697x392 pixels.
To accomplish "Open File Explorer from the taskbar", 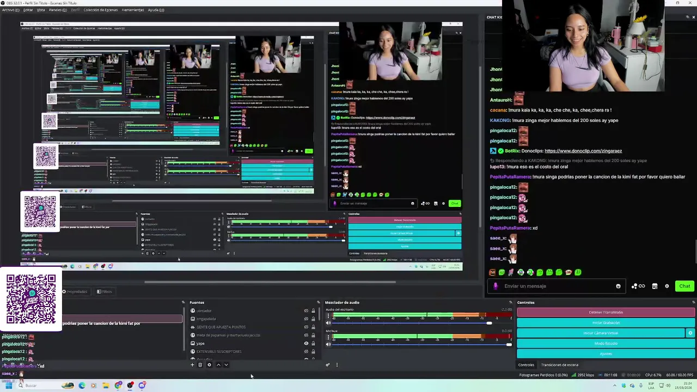I will [x=106, y=385].
